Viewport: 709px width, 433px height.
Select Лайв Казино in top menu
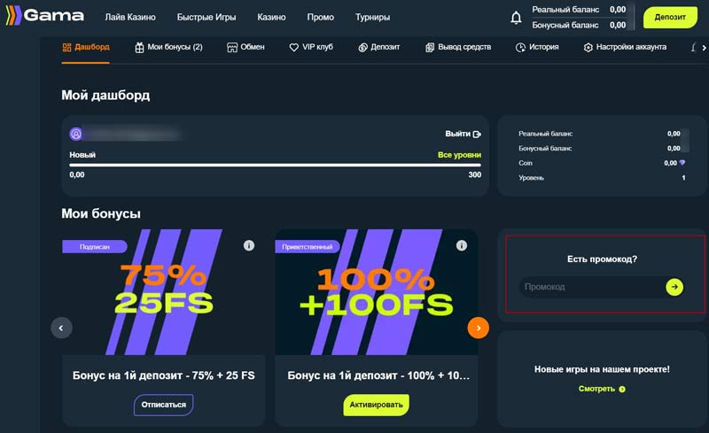click(129, 17)
